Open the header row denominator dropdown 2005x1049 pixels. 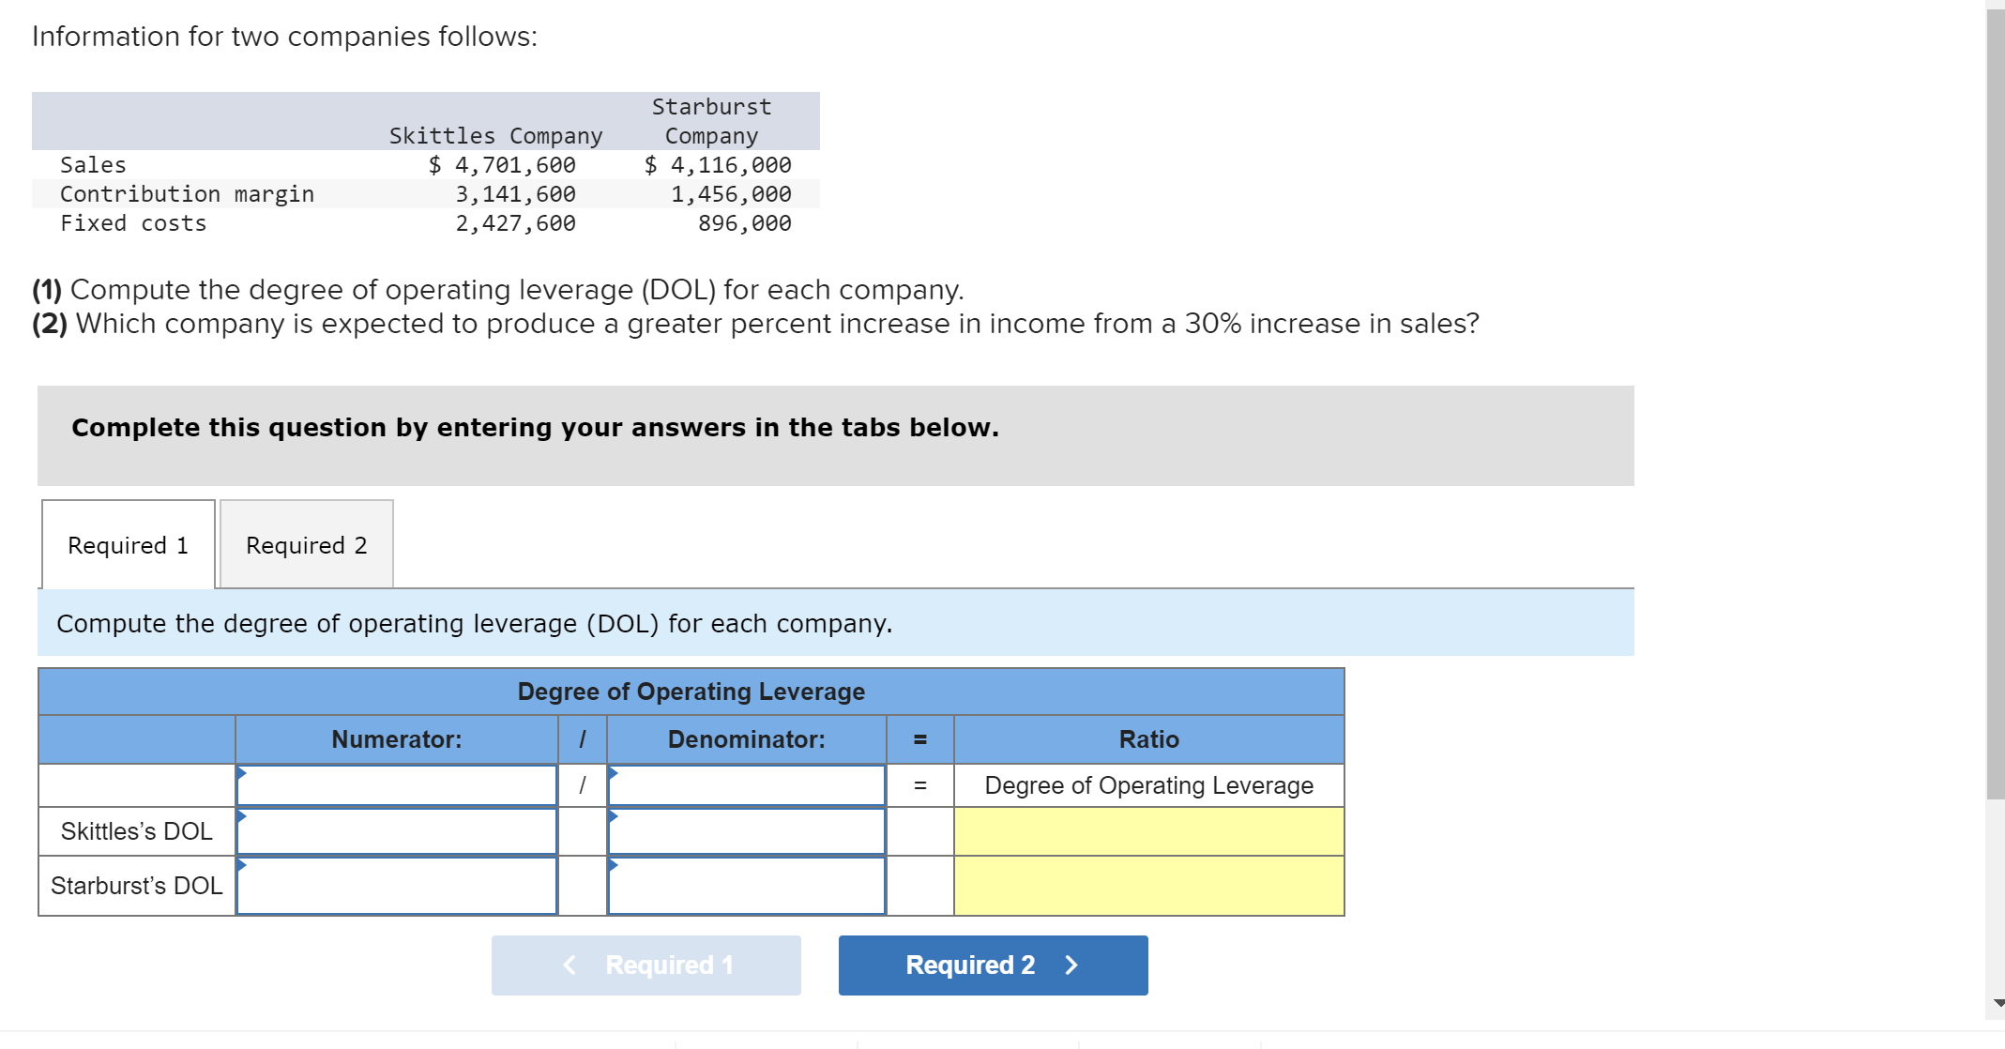point(747,785)
